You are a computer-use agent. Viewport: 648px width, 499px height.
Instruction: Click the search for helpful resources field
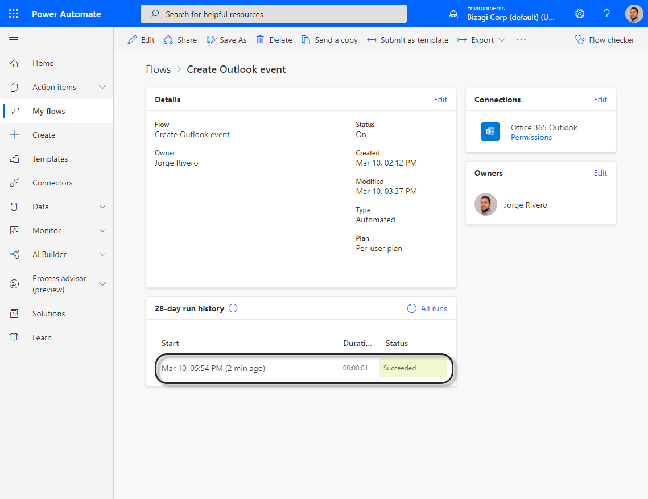tap(274, 14)
